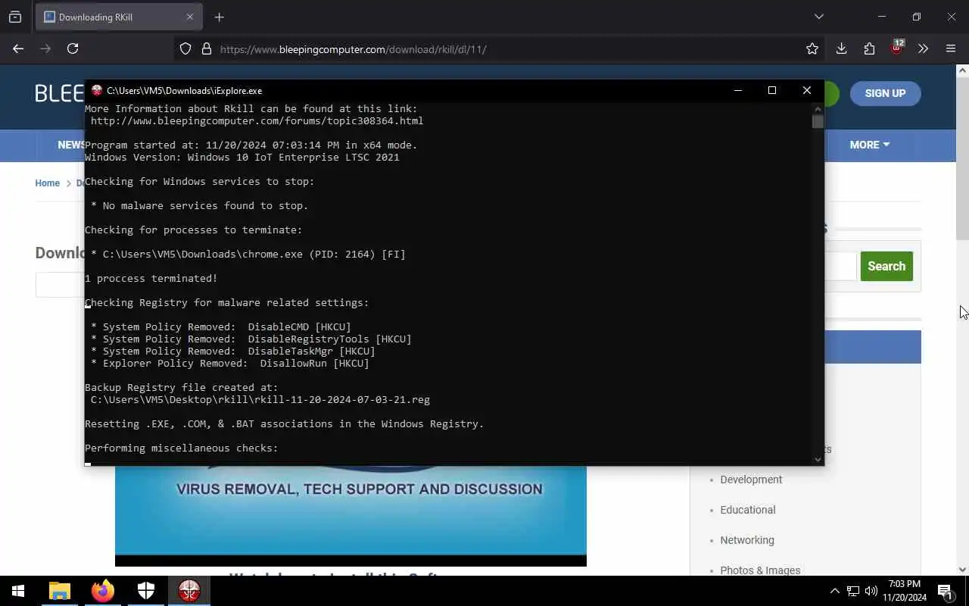Open File Explorer from the taskbar

(x=60, y=591)
